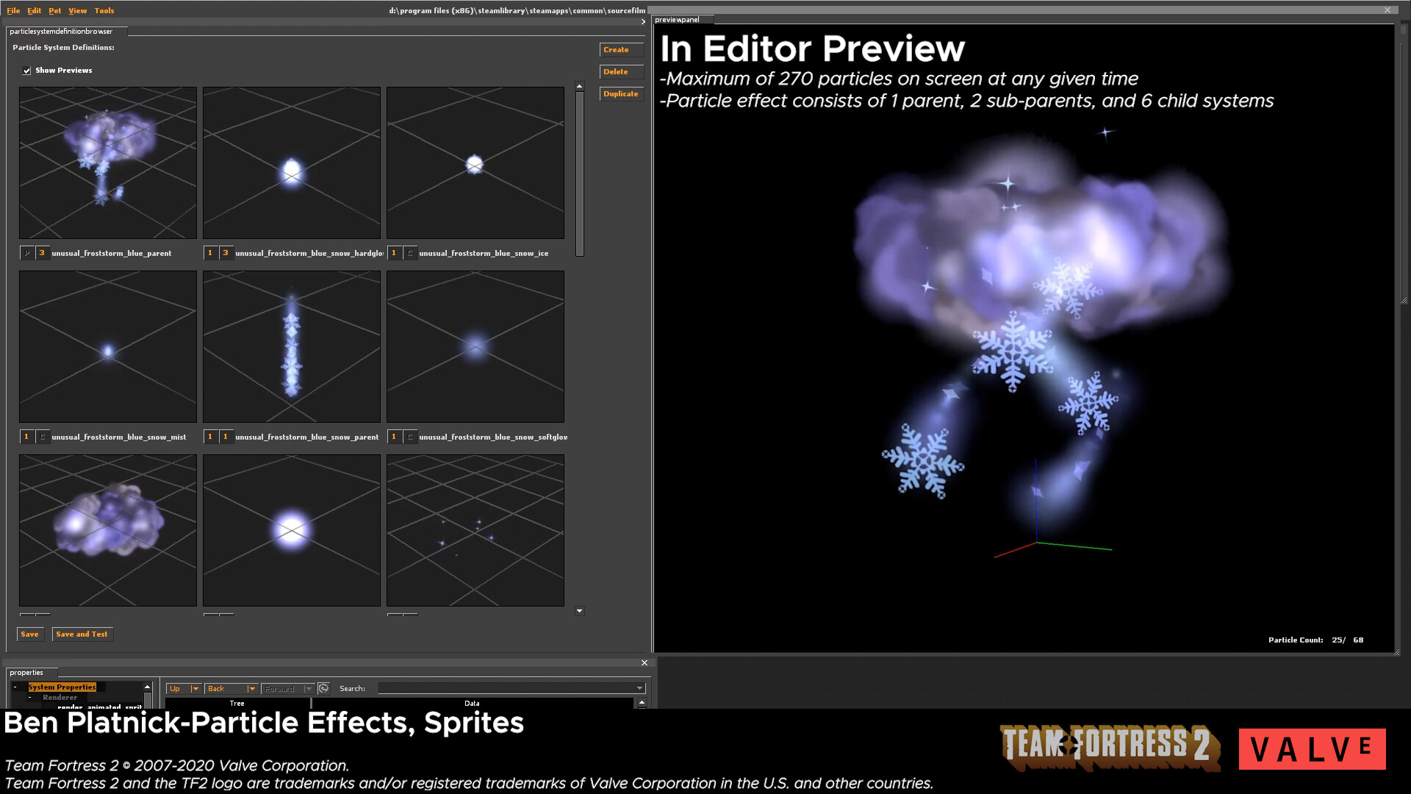This screenshot has width=1411, height=794.
Task: Open the Tools menu
Action: point(104,10)
